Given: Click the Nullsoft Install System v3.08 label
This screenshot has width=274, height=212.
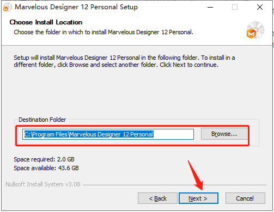Looking at the screenshot, I should [43, 184].
